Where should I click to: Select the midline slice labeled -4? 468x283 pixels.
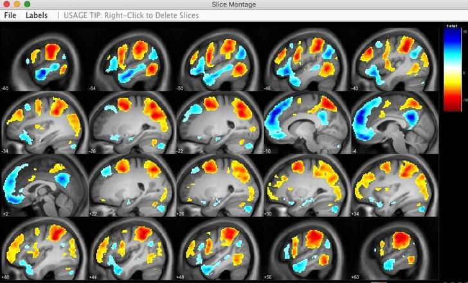click(x=394, y=122)
